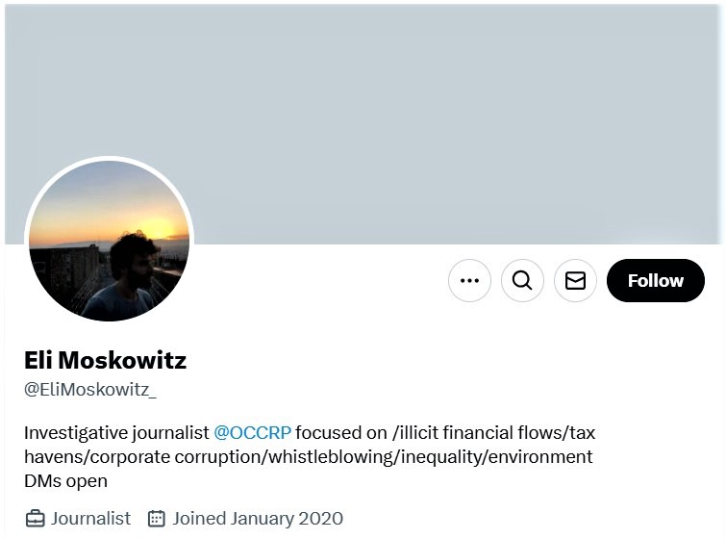Open direct message via envelope icon
Image resolution: width=726 pixels, height=539 pixels.
(x=575, y=281)
